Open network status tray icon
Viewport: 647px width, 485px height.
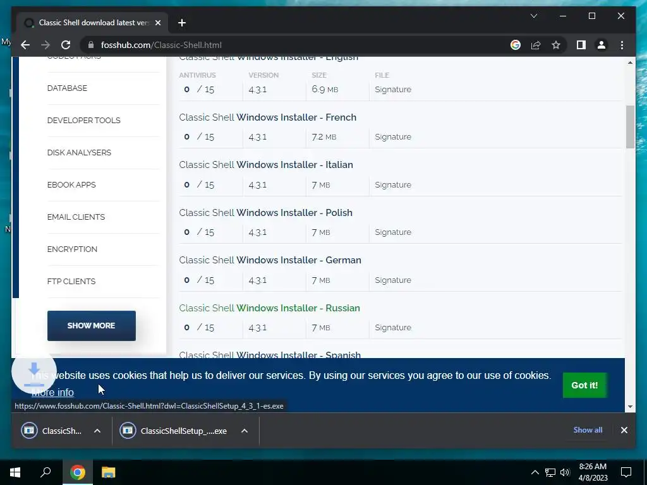550,472
